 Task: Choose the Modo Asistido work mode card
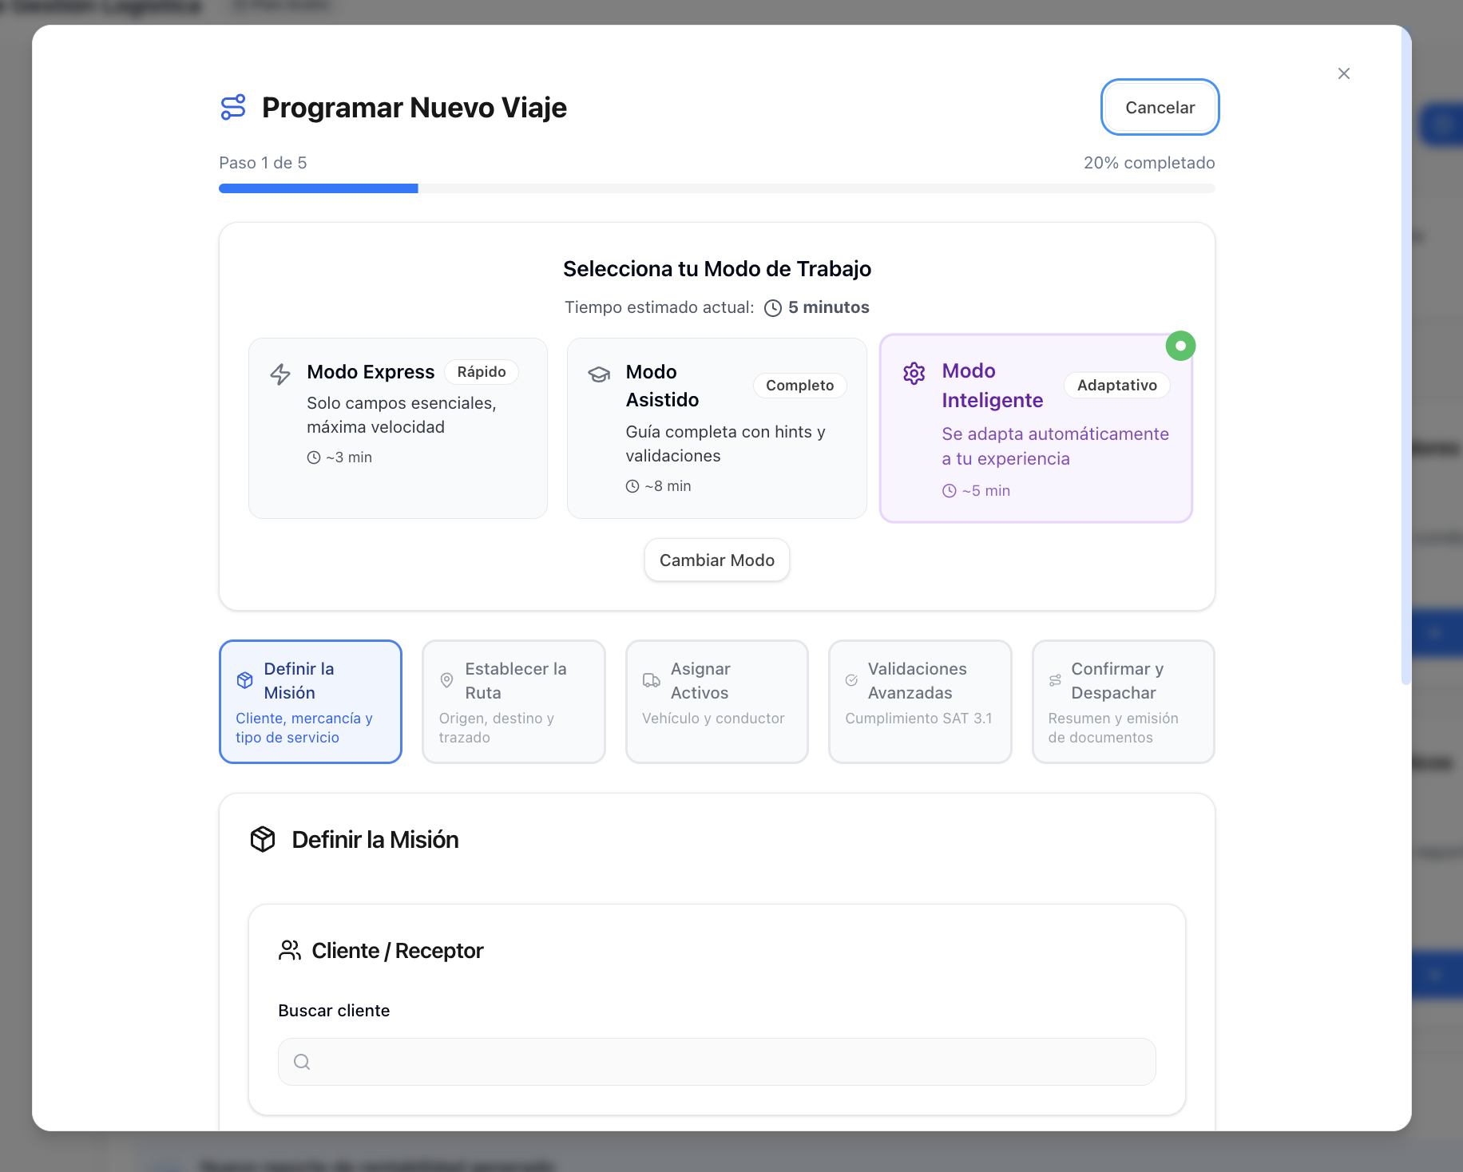point(716,428)
